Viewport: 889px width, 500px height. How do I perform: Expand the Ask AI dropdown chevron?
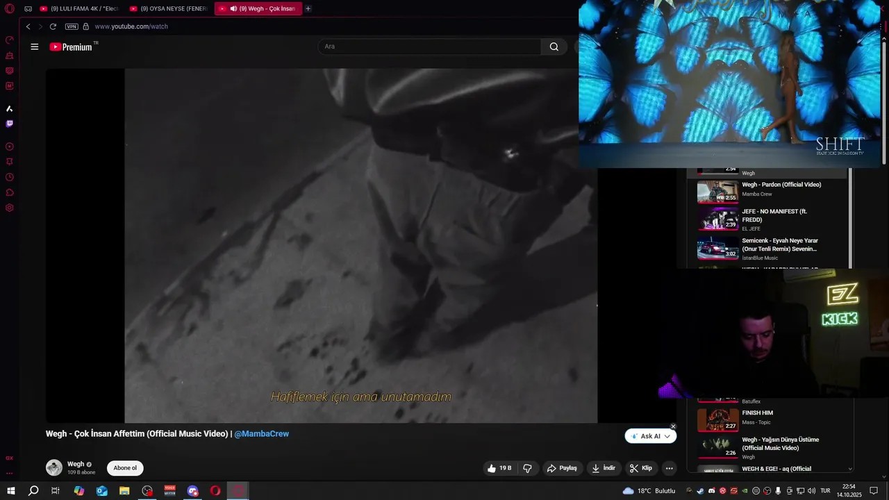[x=667, y=436]
